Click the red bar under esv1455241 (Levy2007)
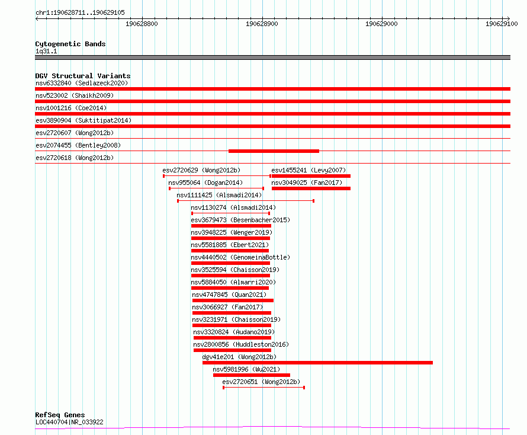The image size is (527, 435). [x=311, y=176]
